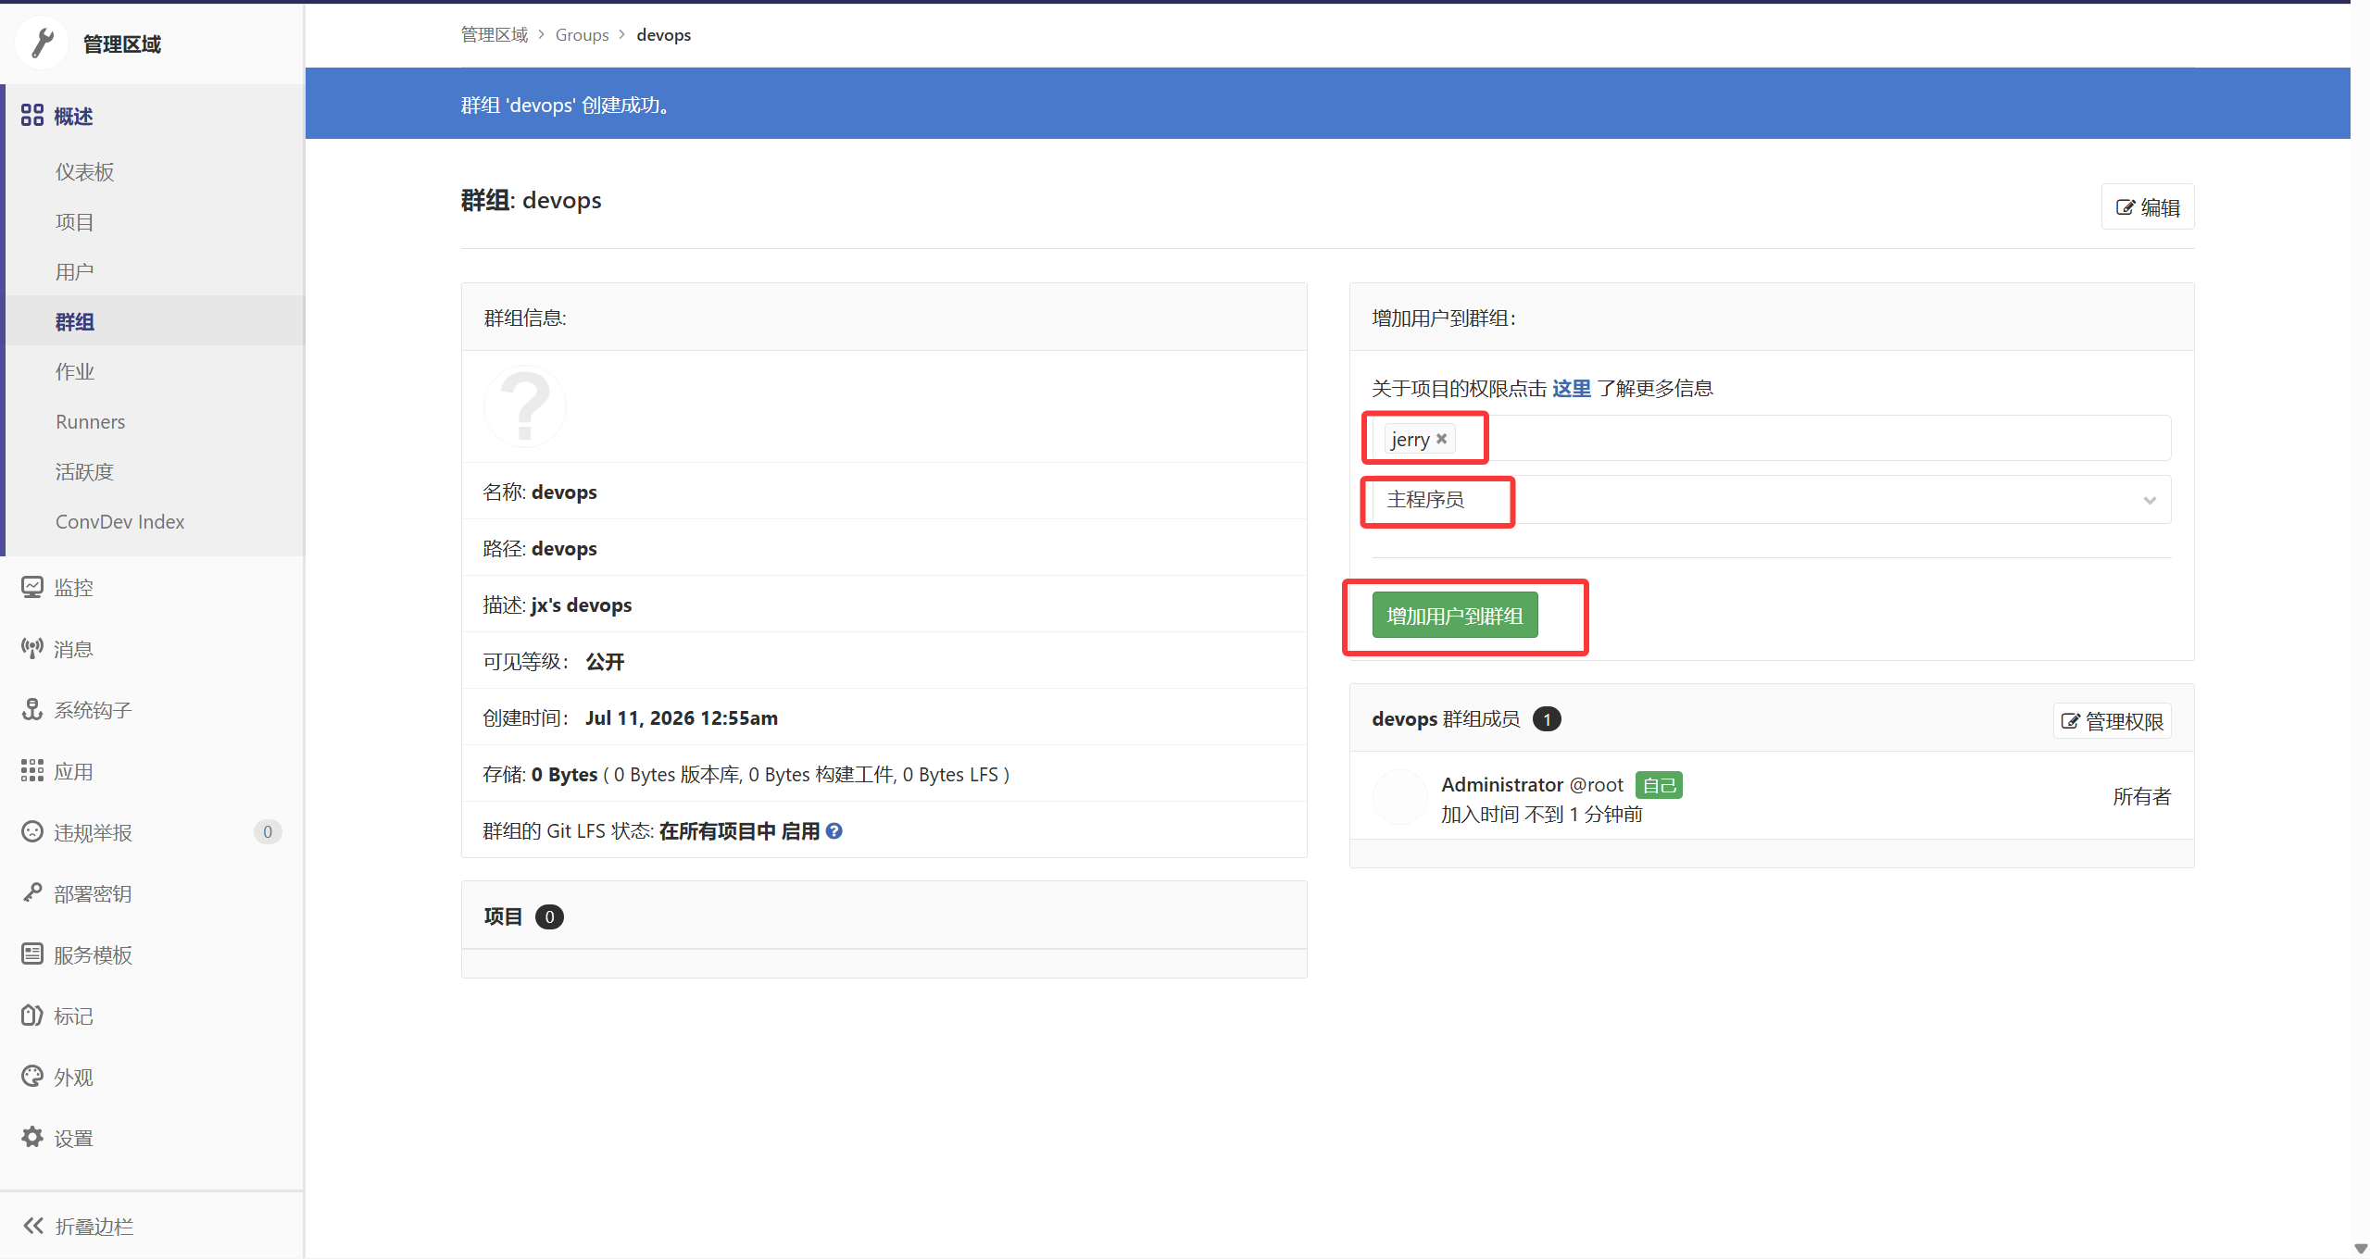Open 用户 in the sidebar
The height and width of the screenshot is (1259, 2370).
pyautogui.click(x=74, y=271)
